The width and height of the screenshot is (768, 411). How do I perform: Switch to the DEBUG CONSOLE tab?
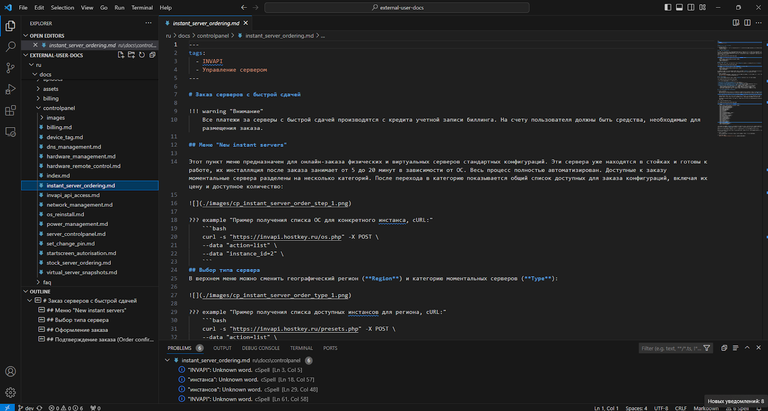(261, 348)
